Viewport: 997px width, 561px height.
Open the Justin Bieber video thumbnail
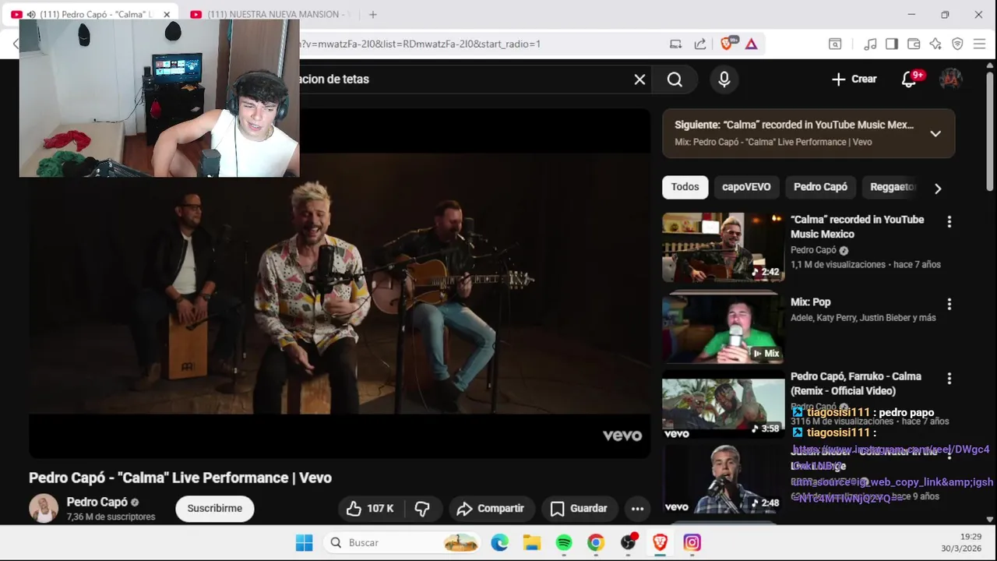tap(724, 479)
